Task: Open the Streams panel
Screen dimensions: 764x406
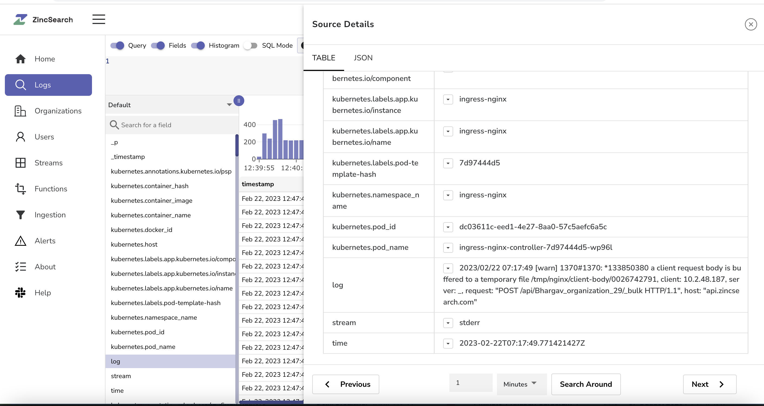Action: (48, 163)
